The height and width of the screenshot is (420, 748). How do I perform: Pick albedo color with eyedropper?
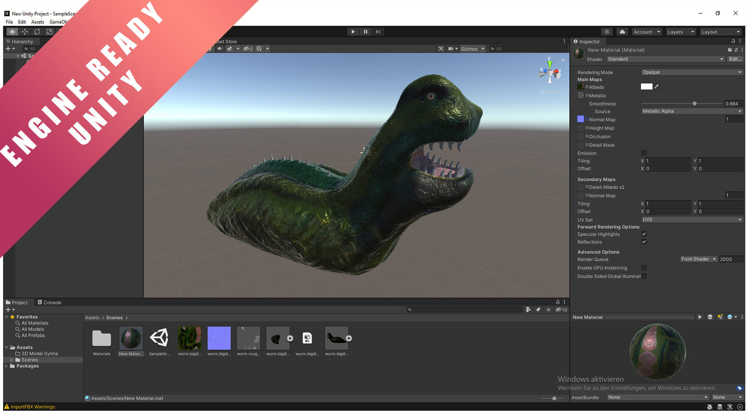tap(657, 86)
